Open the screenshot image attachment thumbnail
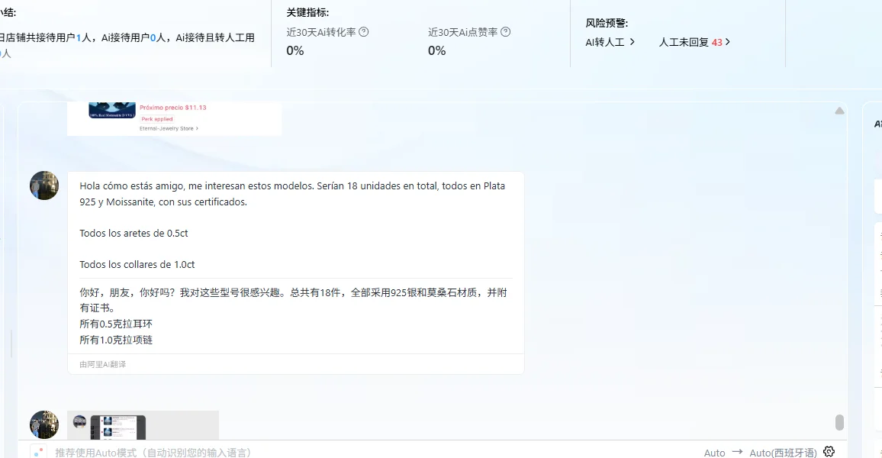882x458 pixels. click(143, 425)
